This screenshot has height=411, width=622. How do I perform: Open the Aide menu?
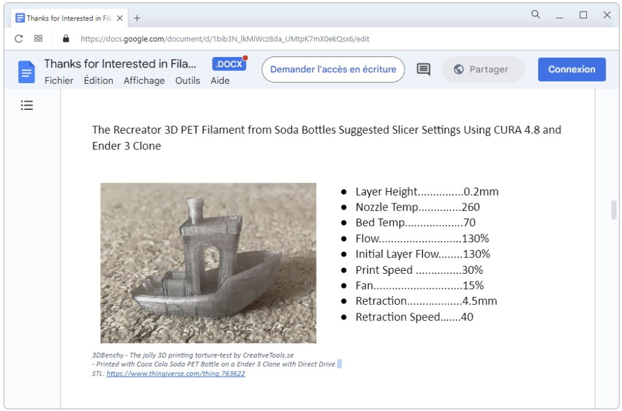(x=220, y=81)
